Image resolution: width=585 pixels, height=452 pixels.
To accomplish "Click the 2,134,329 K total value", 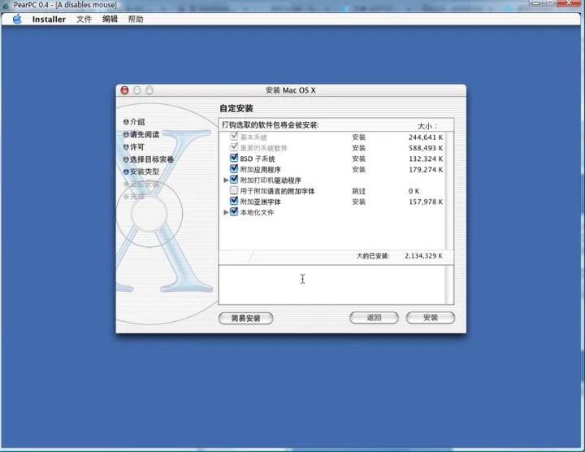I will coord(423,256).
